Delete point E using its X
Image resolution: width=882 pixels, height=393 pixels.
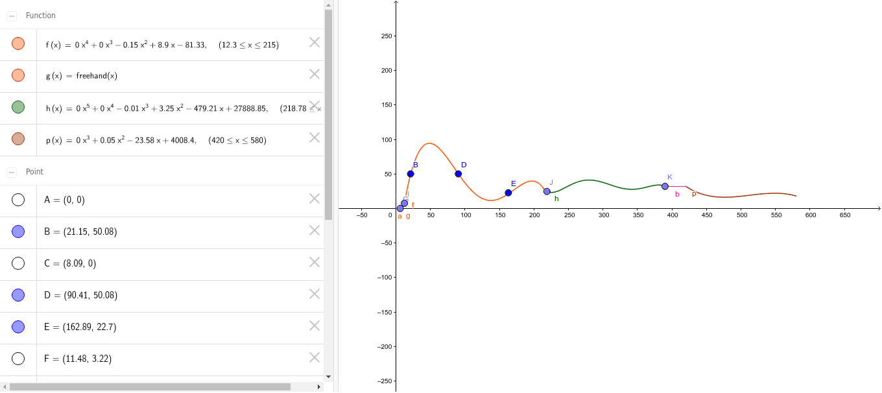pos(314,326)
